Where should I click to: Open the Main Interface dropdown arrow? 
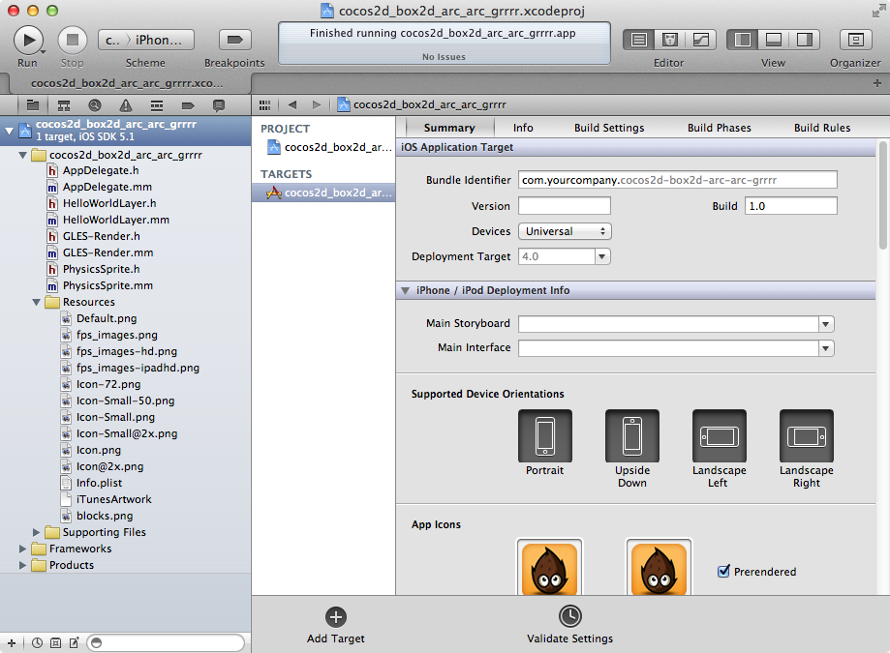point(826,348)
